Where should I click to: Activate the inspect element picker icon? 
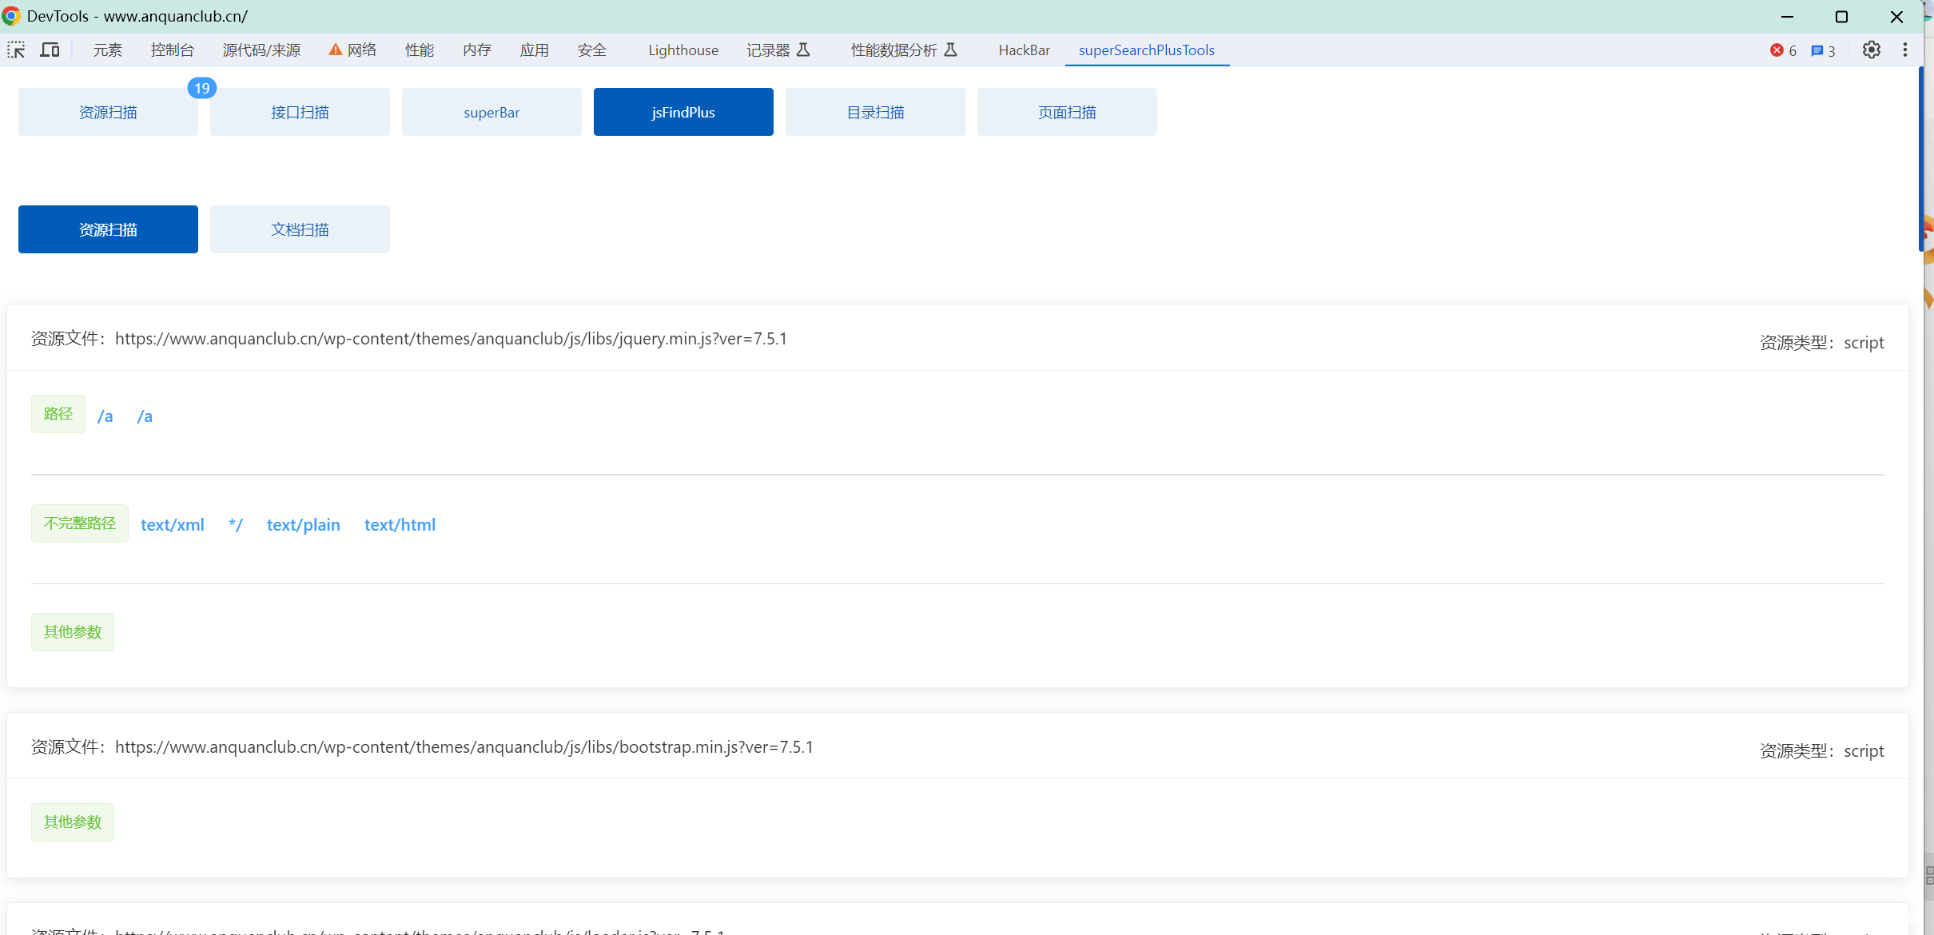click(x=16, y=50)
